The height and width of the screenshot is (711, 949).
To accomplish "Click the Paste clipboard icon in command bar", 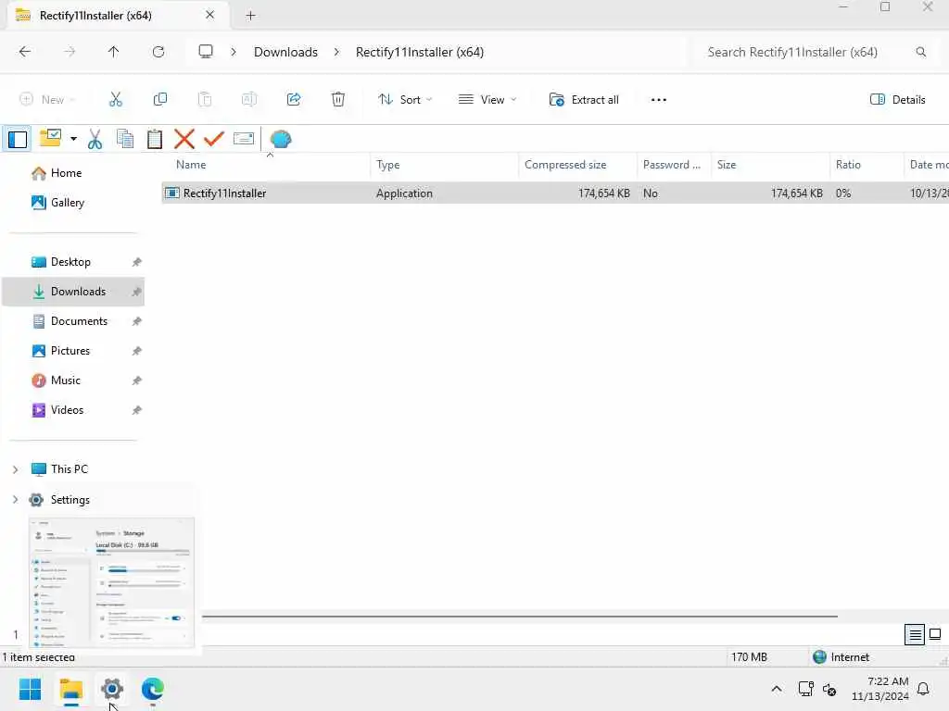I will pos(205,100).
